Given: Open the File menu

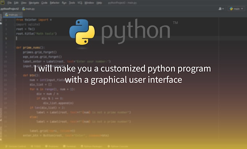Looking at the screenshot, I should click(9, 3).
